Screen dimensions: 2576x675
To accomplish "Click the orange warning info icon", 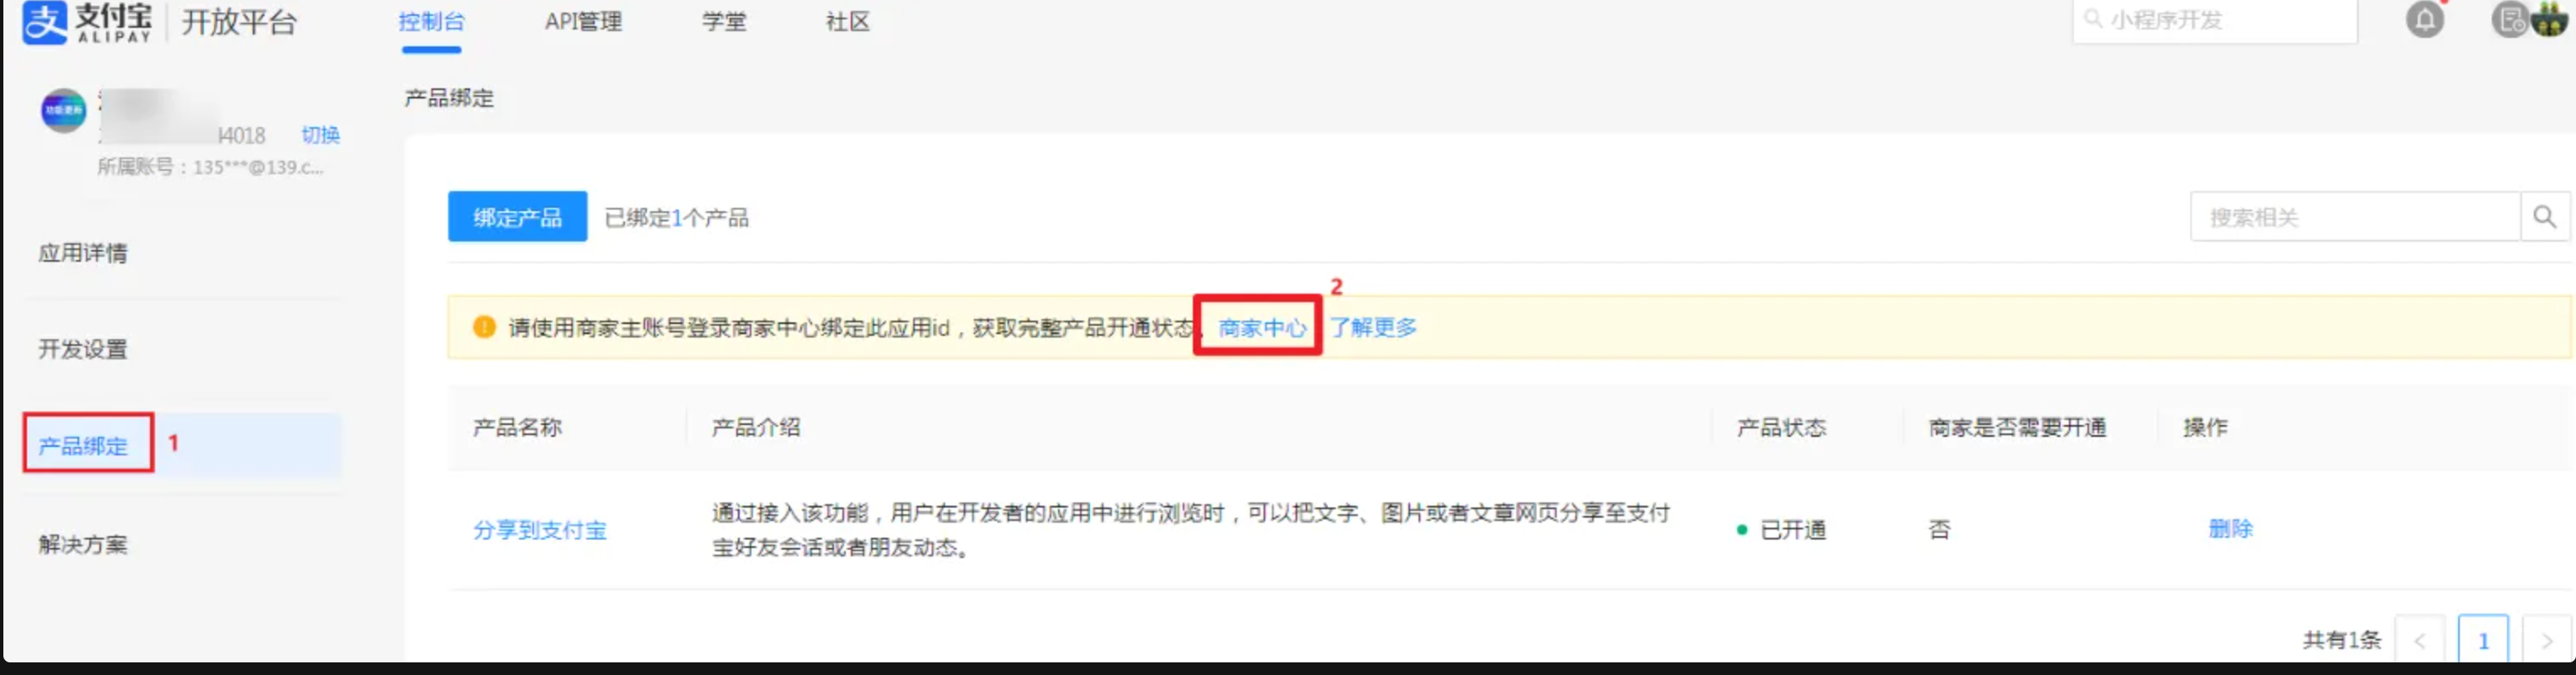I will coord(484,327).
